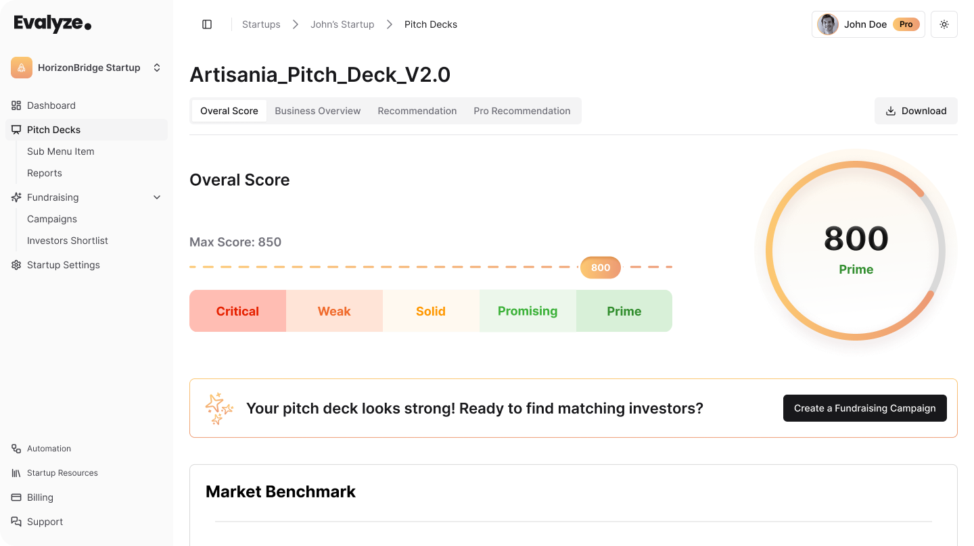This screenshot has width=974, height=546.
Task: Open the Pro Recommendation tab
Action: pyautogui.click(x=522, y=111)
